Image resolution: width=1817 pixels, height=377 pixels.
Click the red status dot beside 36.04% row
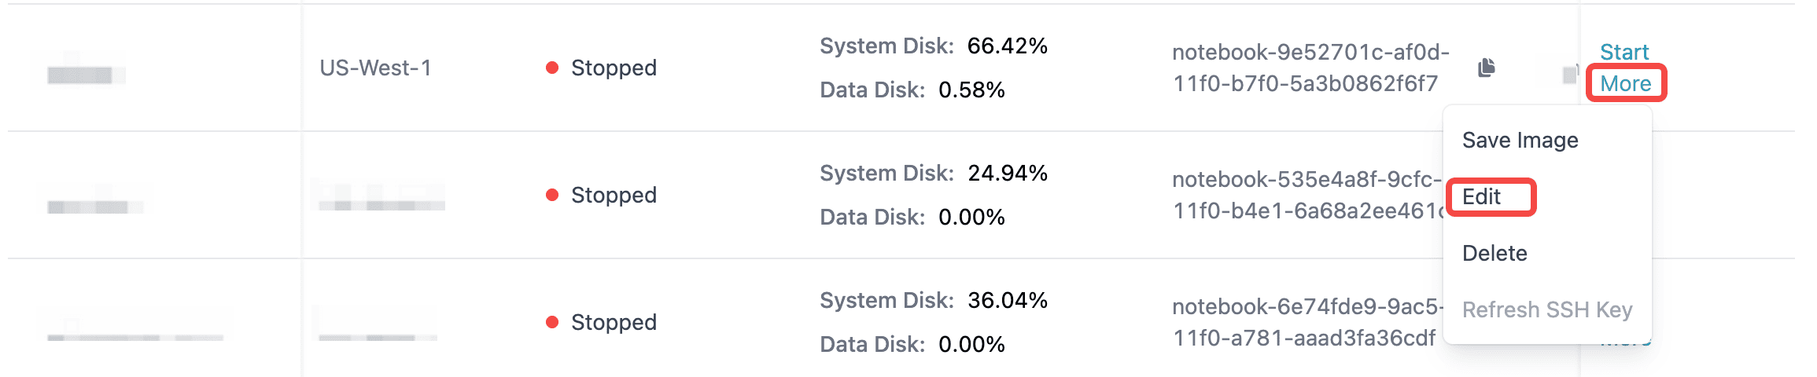point(552,323)
